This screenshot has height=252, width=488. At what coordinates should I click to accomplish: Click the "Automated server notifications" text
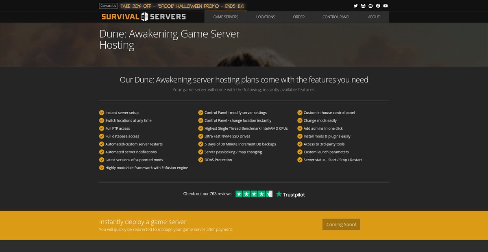(x=131, y=152)
